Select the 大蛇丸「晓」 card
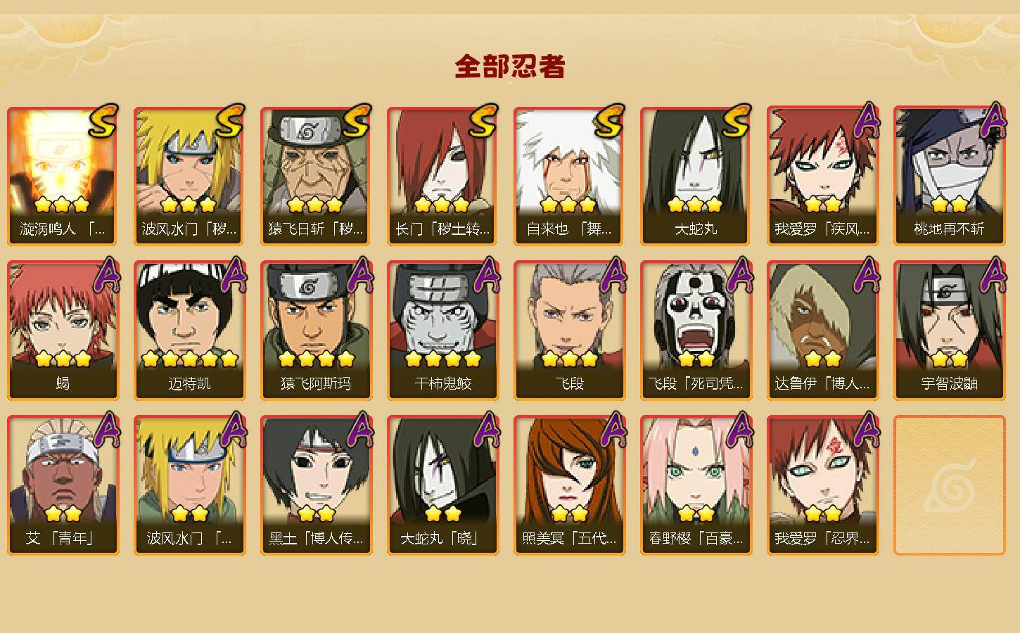This screenshot has height=633, width=1020. pyautogui.click(x=442, y=485)
